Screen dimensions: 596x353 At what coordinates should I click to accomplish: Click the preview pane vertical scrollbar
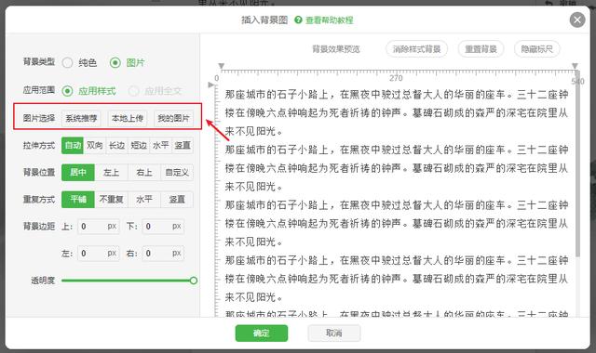pyautogui.click(x=577, y=163)
